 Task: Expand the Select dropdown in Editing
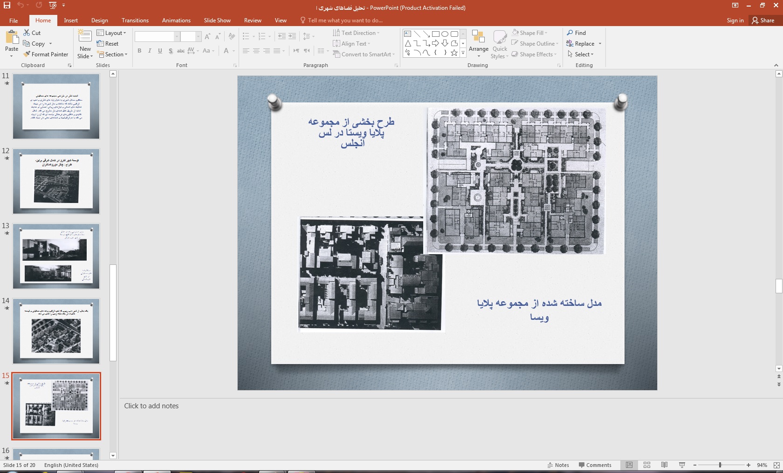pos(581,54)
